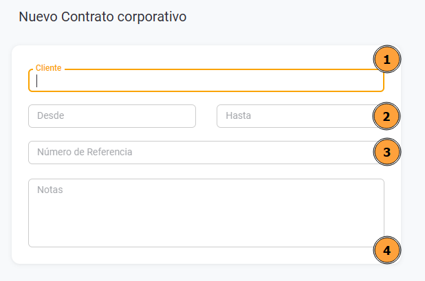Click the Notas placeholder text
Viewport: 425px width, 281px height.
click(x=50, y=190)
